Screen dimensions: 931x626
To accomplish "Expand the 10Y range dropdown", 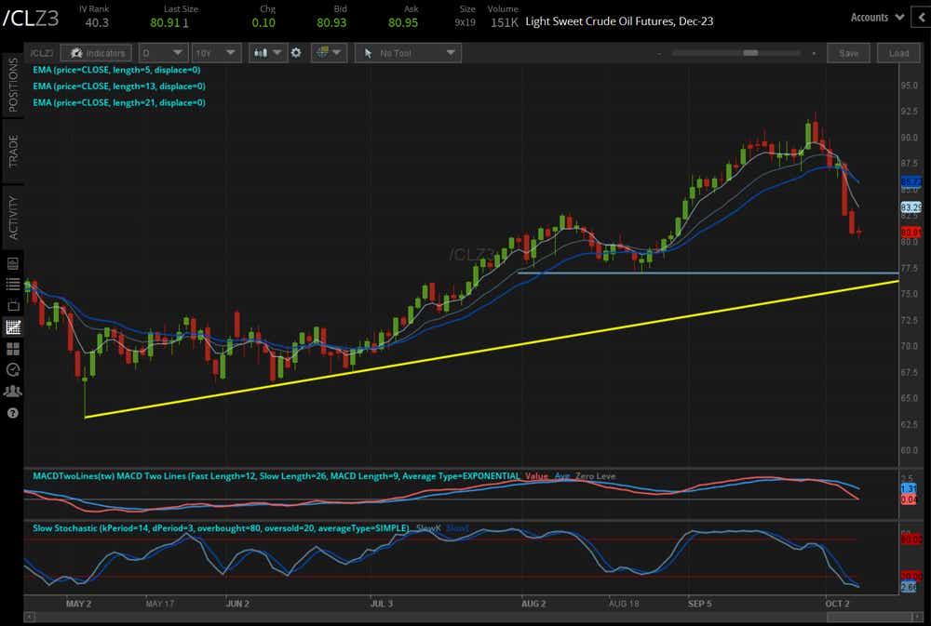I will (x=216, y=53).
